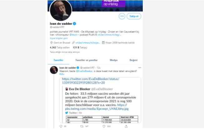The width and height of the screenshot is (204, 131).
Task: Switch to the Tweetler tab
Action: [58, 60]
